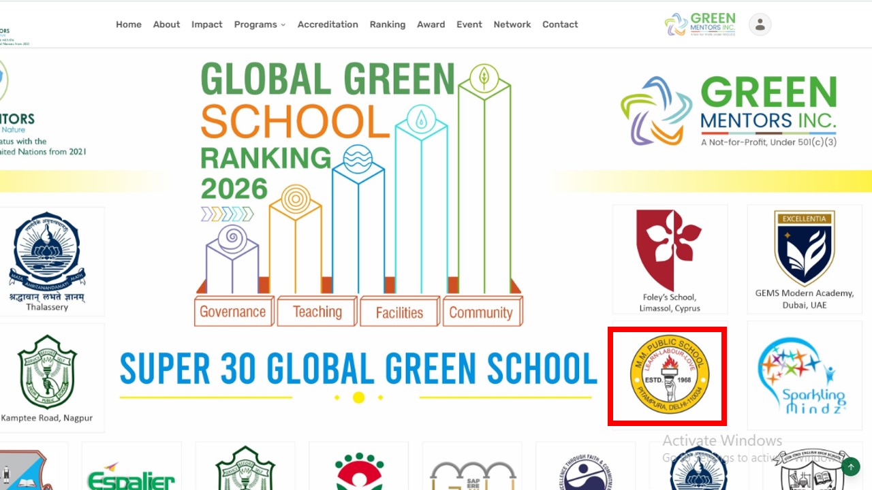The image size is (872, 490).
Task: Click the green scroll-to-top arrow button
Action: click(x=850, y=467)
